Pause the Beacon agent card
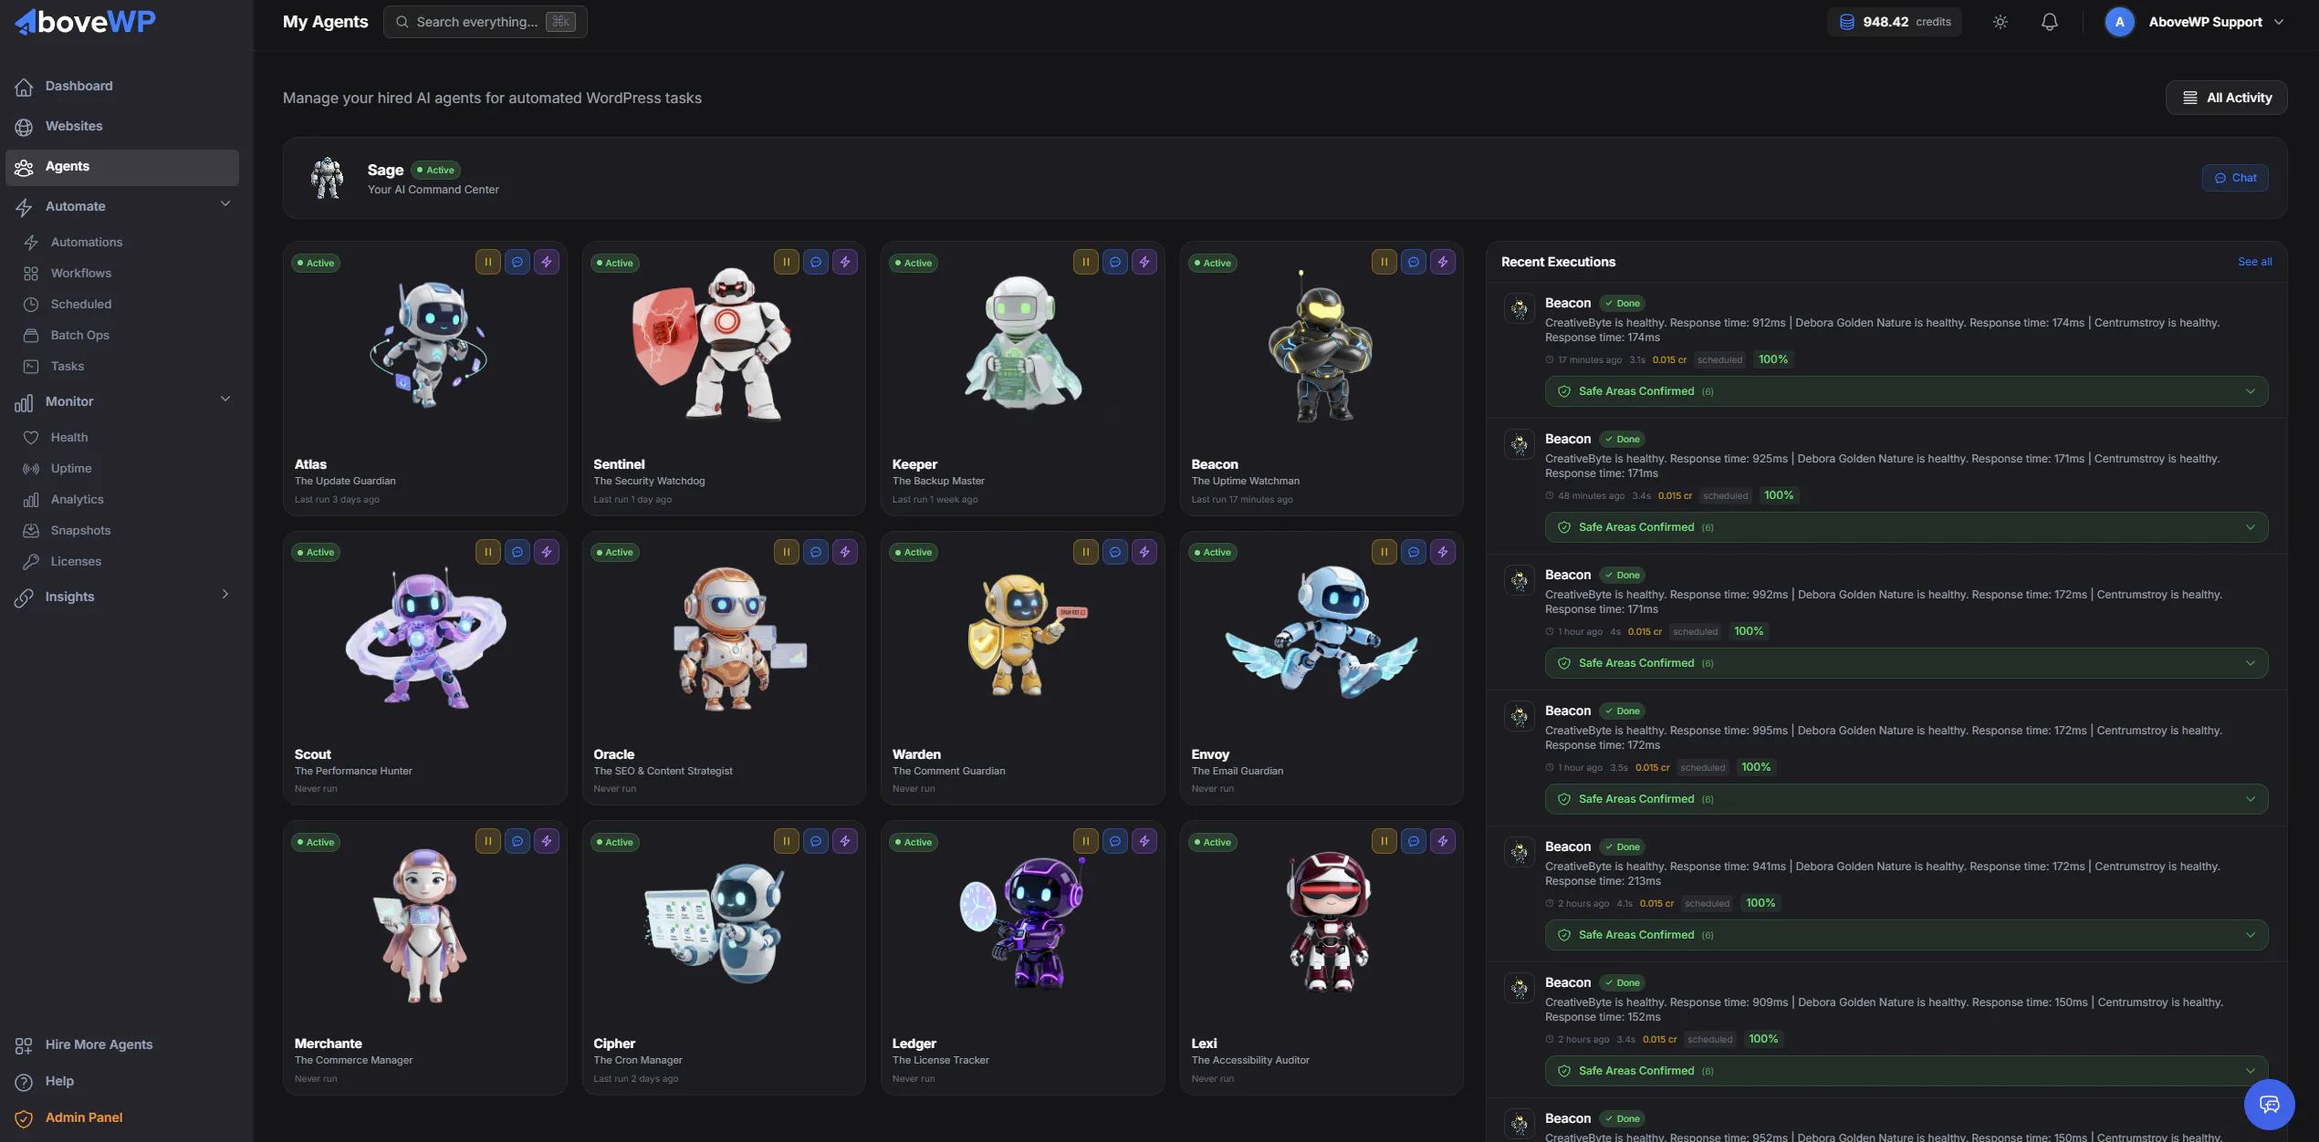2319x1142 pixels. point(1384,262)
